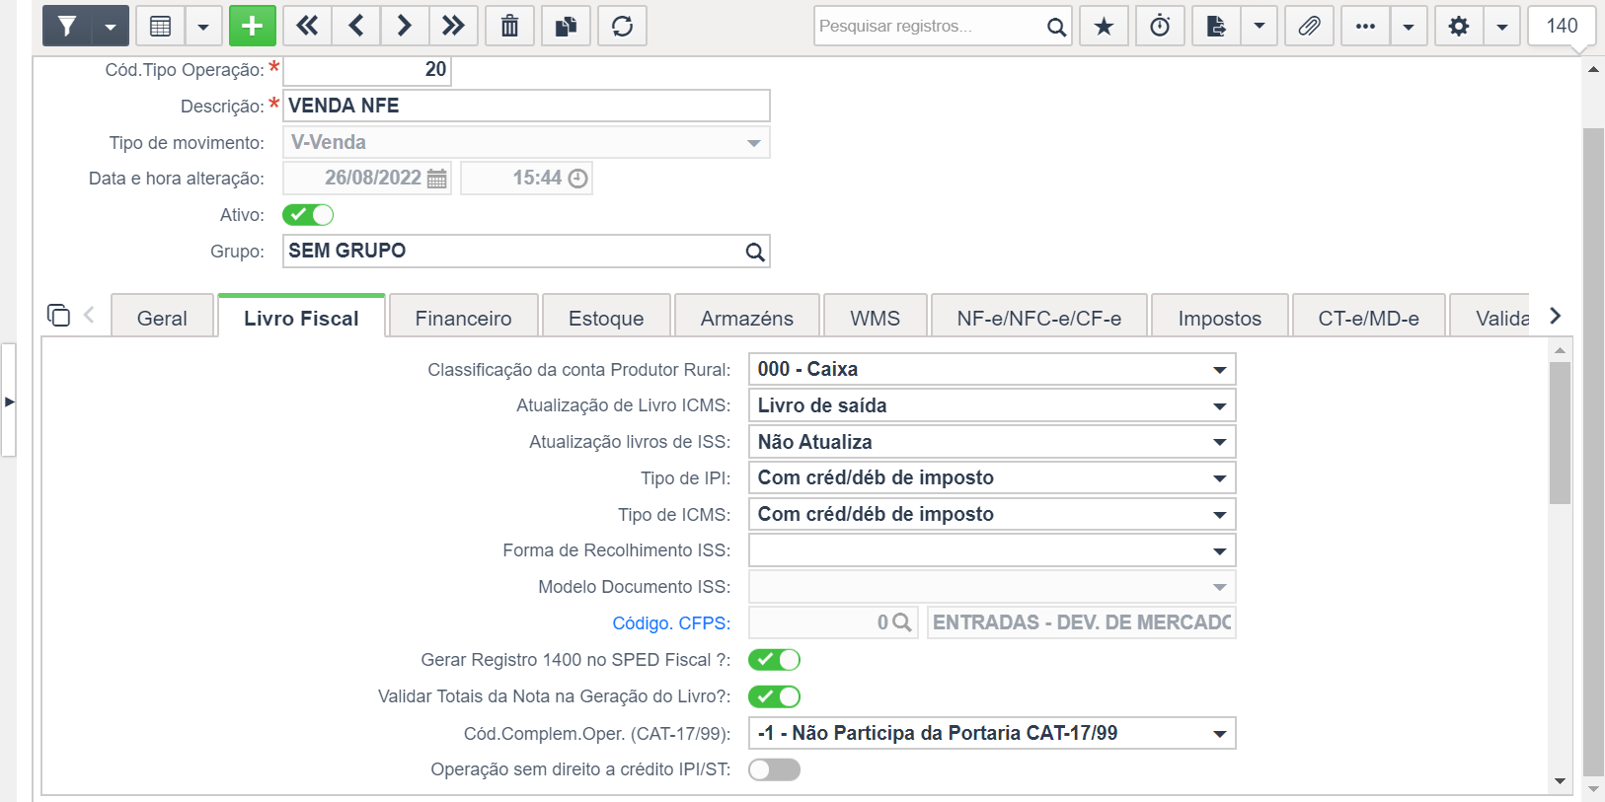The image size is (1605, 802).
Task: Click the stopwatch timer icon
Action: [1160, 26]
